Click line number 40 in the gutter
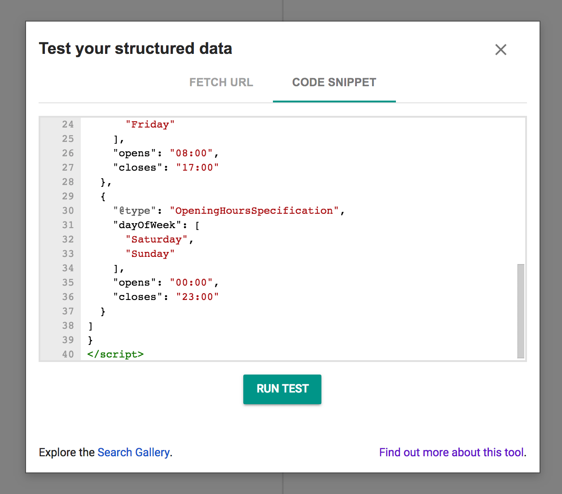Image resolution: width=562 pixels, height=494 pixels. (68, 354)
